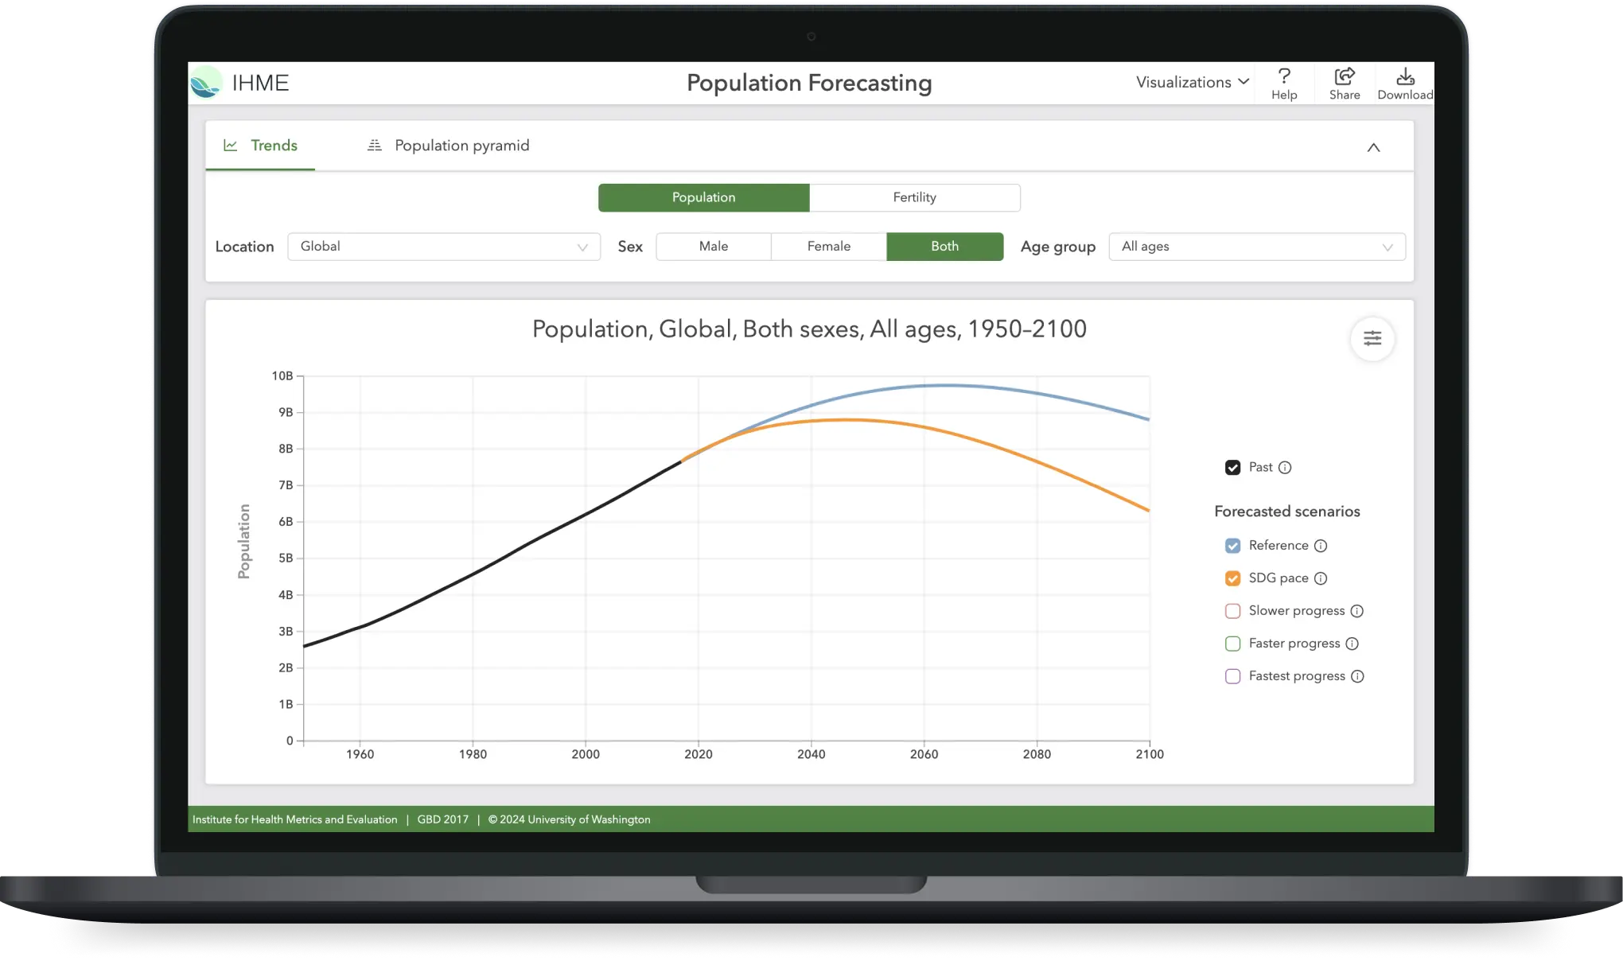Click the blue Reference forecast line
Screen dimensions: 1623x961
click(x=947, y=385)
